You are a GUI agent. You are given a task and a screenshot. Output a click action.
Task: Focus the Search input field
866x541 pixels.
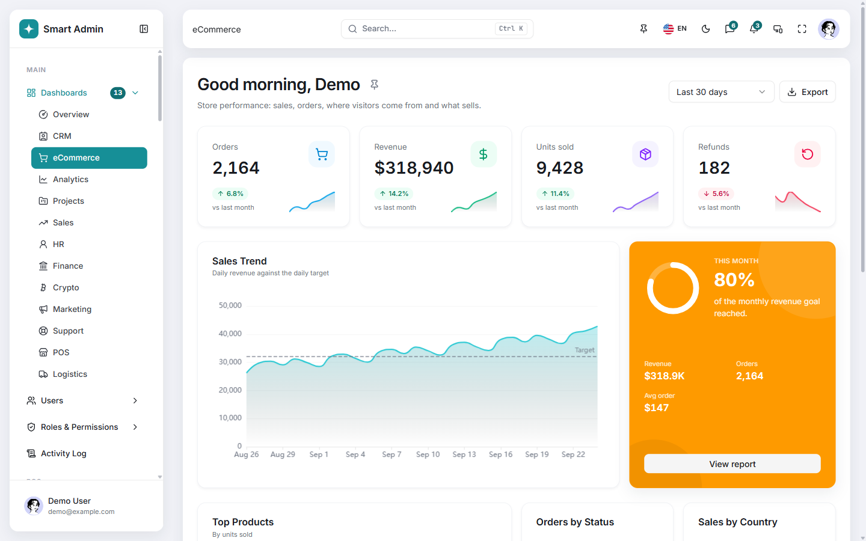[437, 29]
